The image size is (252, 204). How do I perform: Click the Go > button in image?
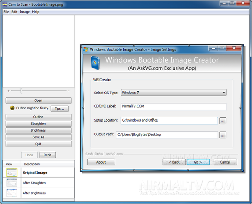(198, 162)
